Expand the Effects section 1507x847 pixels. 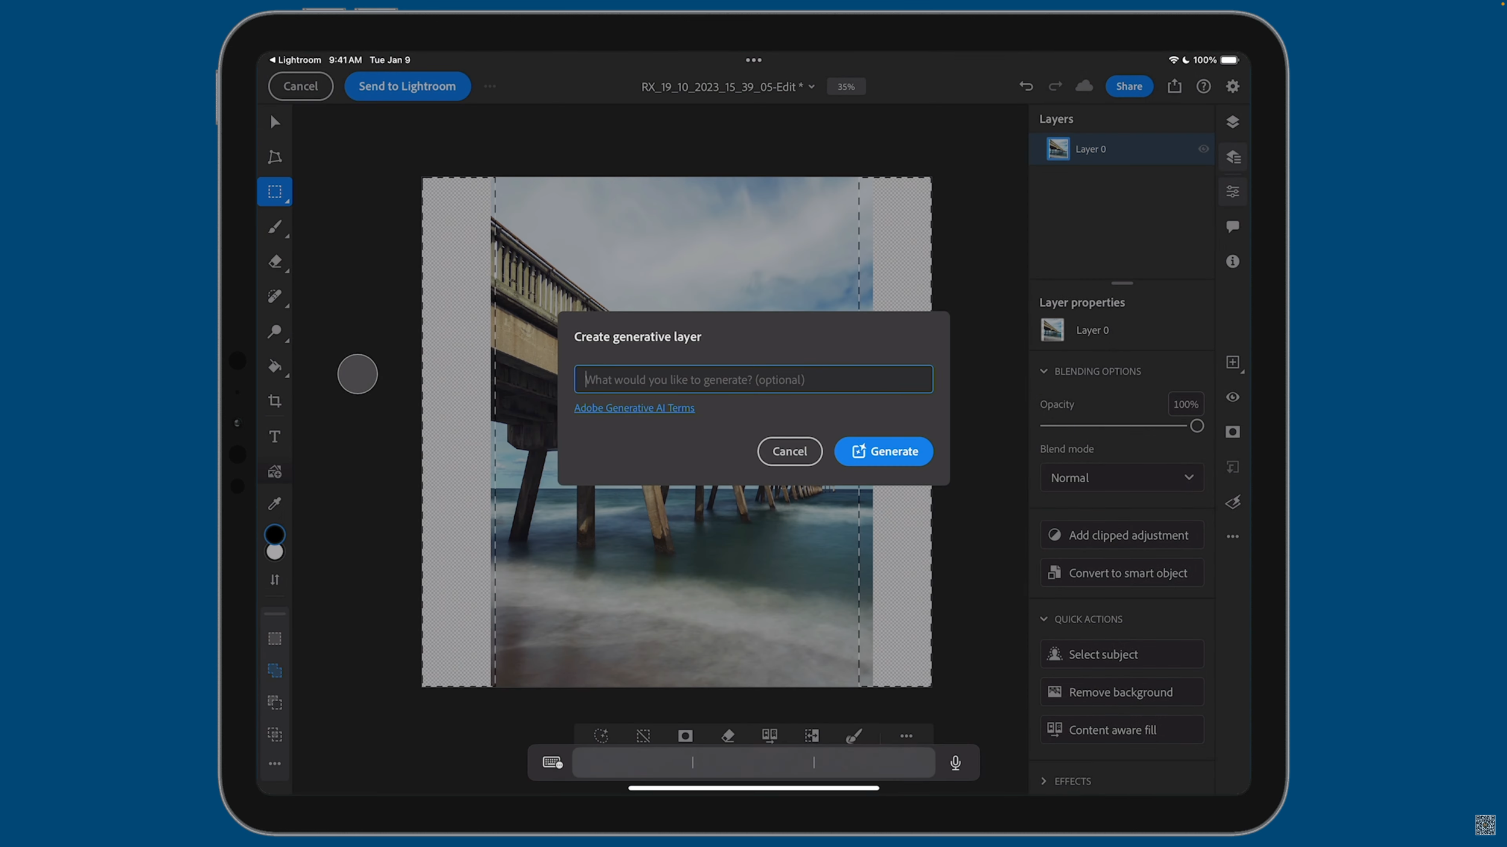click(x=1044, y=781)
